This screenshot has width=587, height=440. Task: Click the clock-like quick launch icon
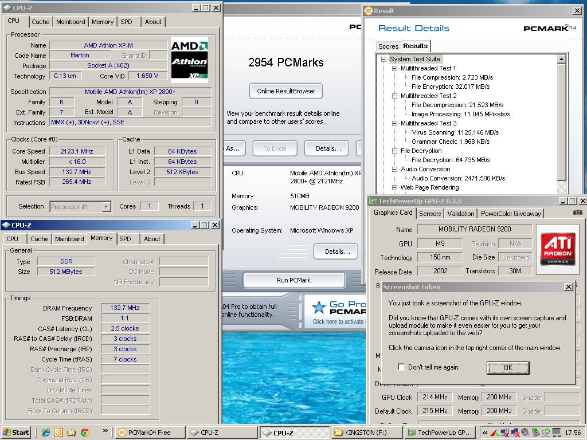[x=58, y=433]
